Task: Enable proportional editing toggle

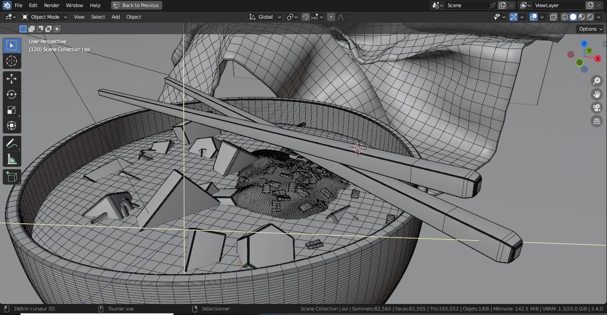Action: pos(331,17)
